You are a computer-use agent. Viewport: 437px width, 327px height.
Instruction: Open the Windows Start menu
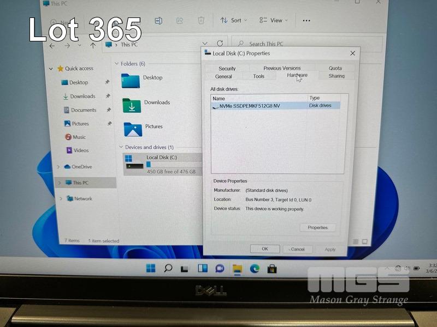(x=151, y=268)
